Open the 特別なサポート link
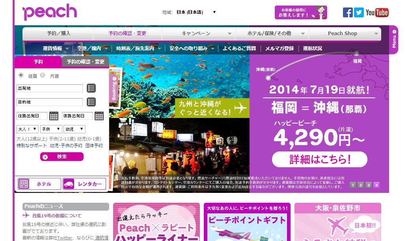This screenshot has width=408, height=241. 32,146
